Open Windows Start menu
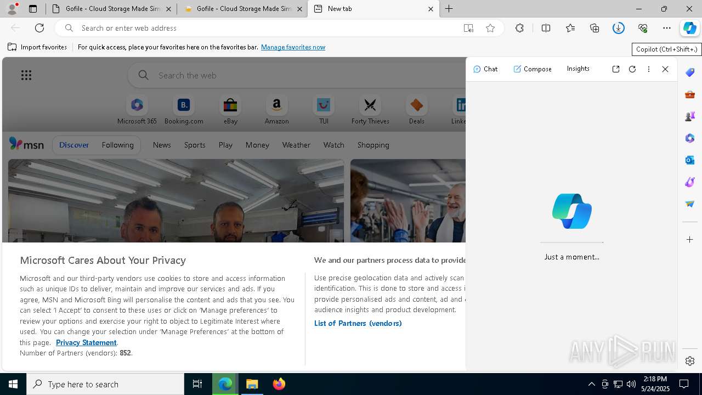The width and height of the screenshot is (702, 395). [x=13, y=384]
